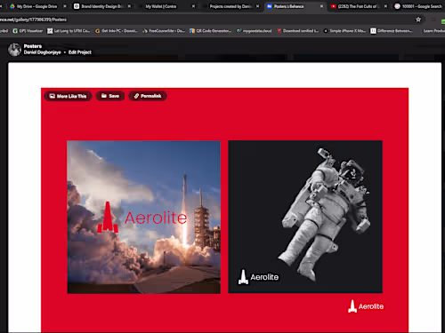445x333 pixels.
Task: Copy the image Permalink
Action: click(x=148, y=96)
